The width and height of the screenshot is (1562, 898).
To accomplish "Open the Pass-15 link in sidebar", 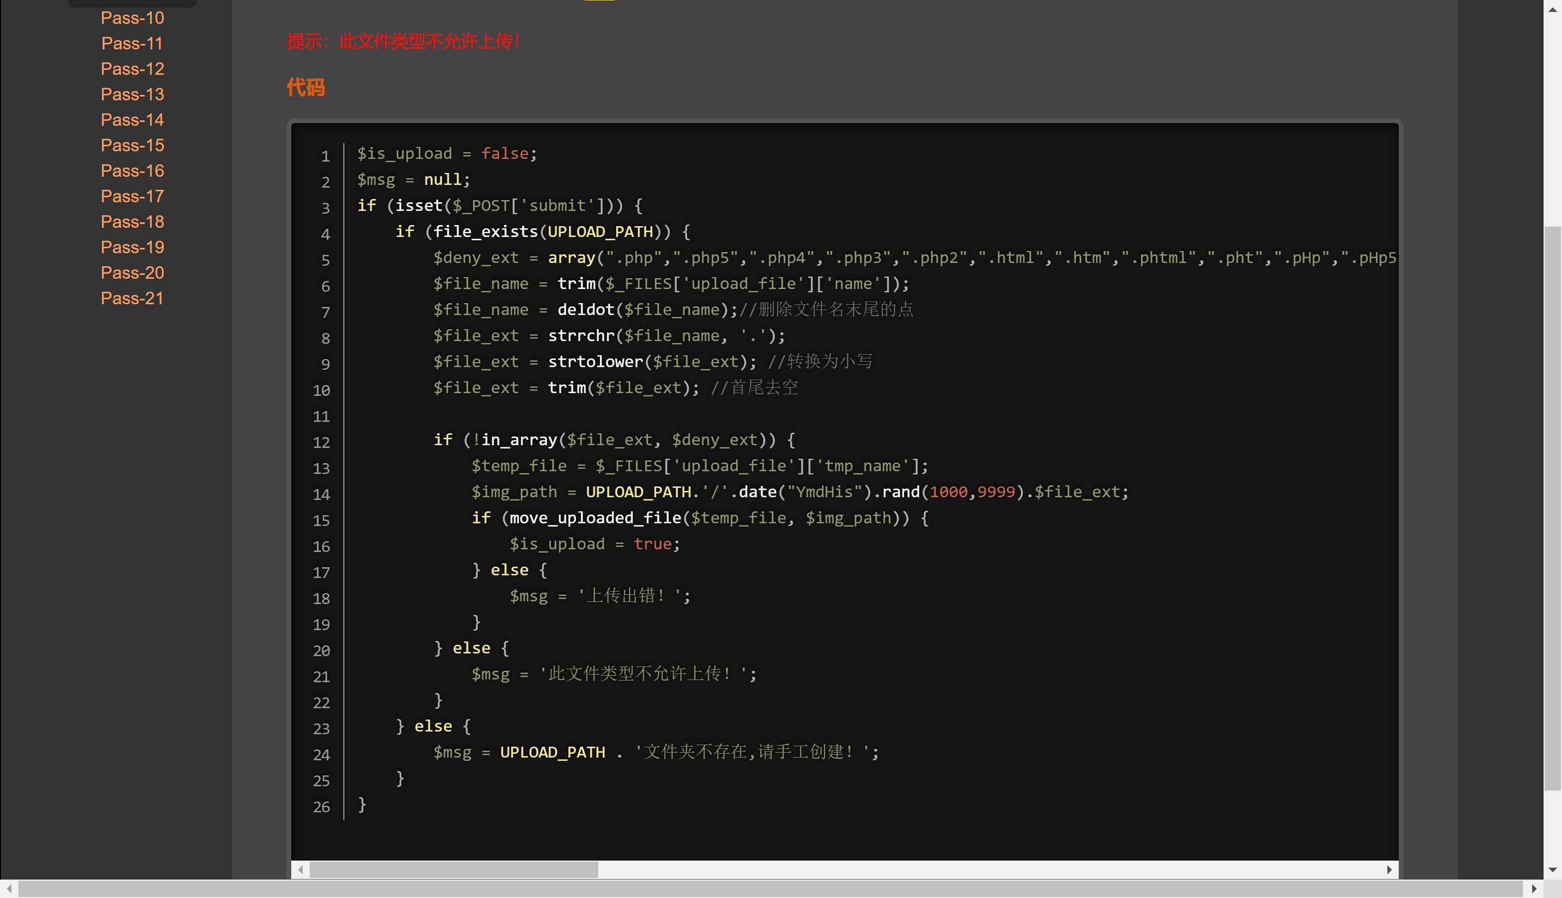I will coord(132,145).
